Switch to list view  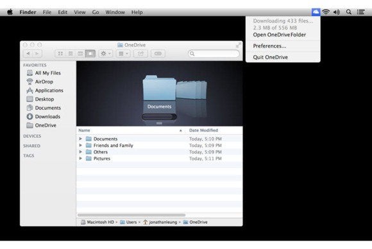coord(71,54)
